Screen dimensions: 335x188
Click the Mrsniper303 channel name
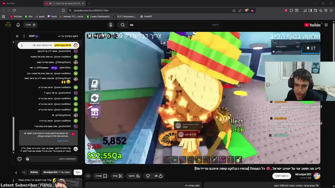tap(303, 174)
